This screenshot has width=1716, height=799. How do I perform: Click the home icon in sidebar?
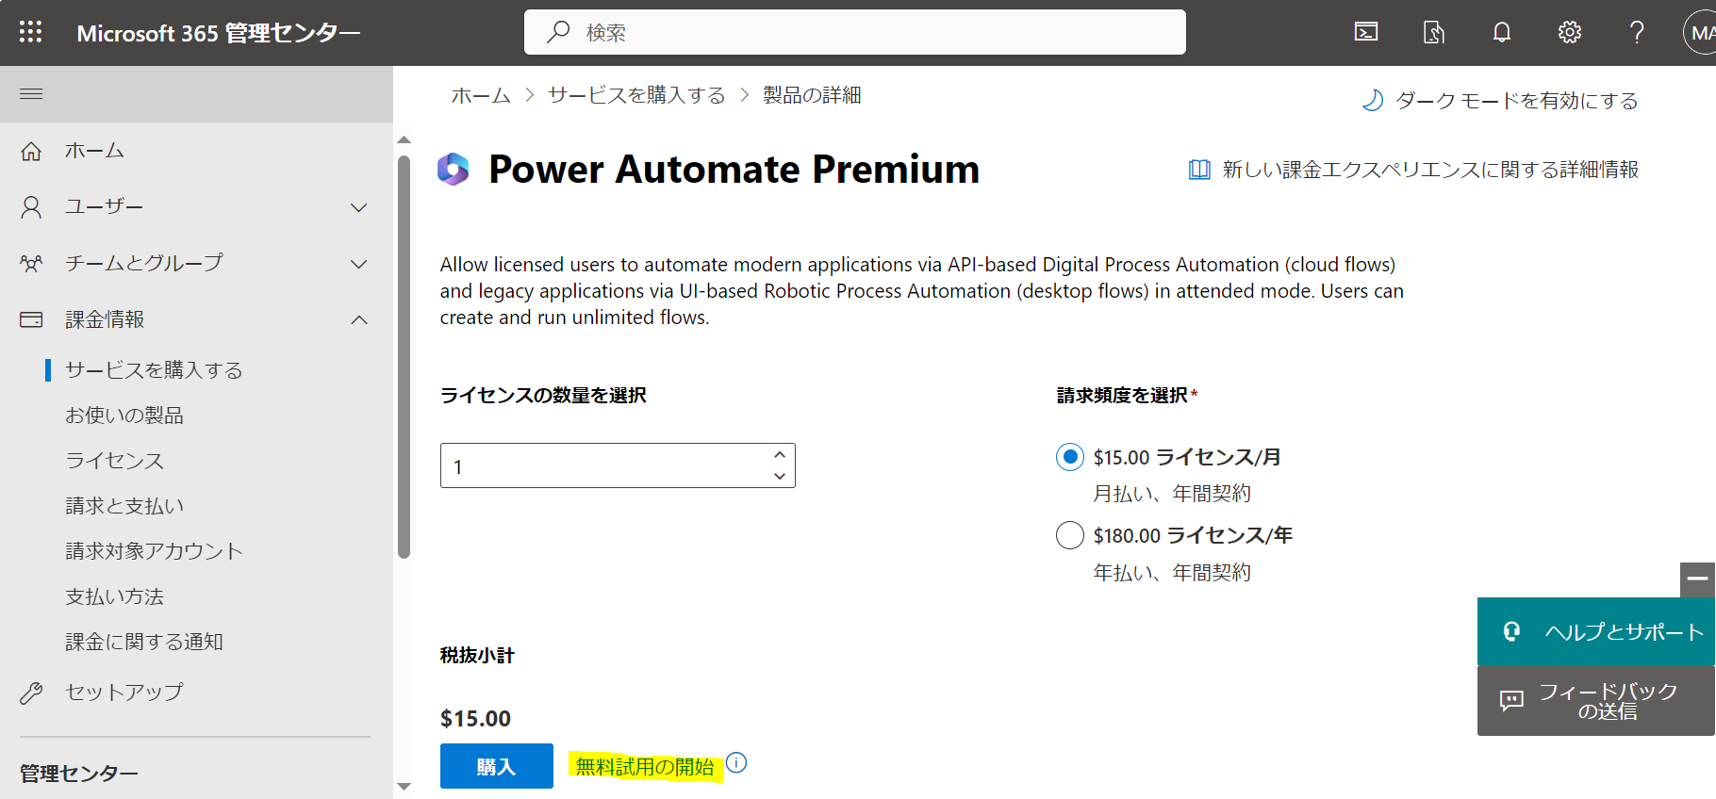coord(31,151)
